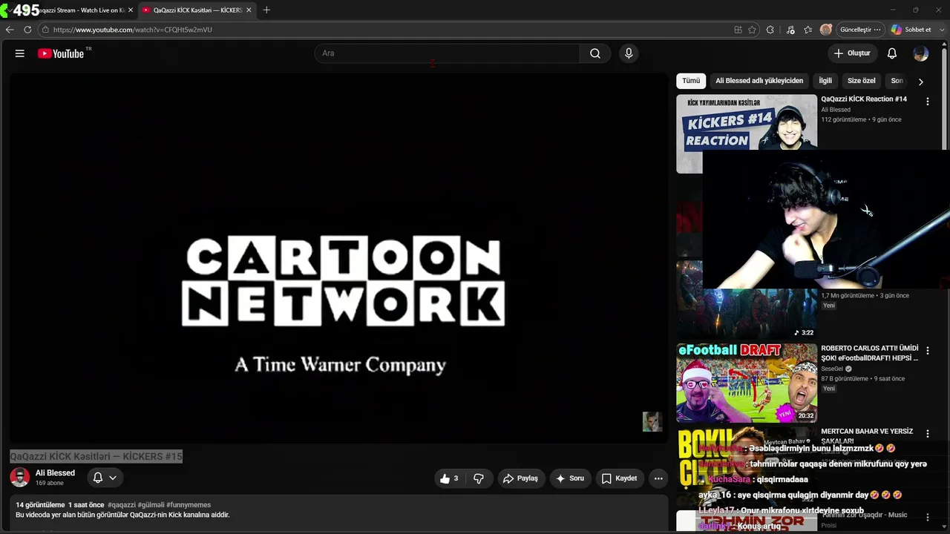
Task: Click the Cartoon Network video player
Action: click(x=339, y=258)
